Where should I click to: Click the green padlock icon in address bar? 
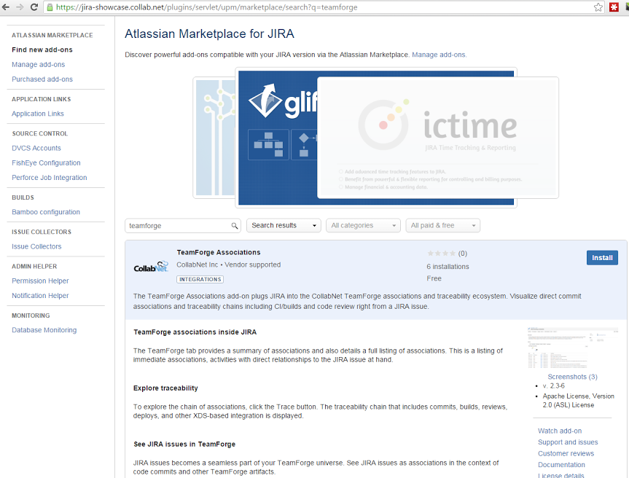click(50, 7)
